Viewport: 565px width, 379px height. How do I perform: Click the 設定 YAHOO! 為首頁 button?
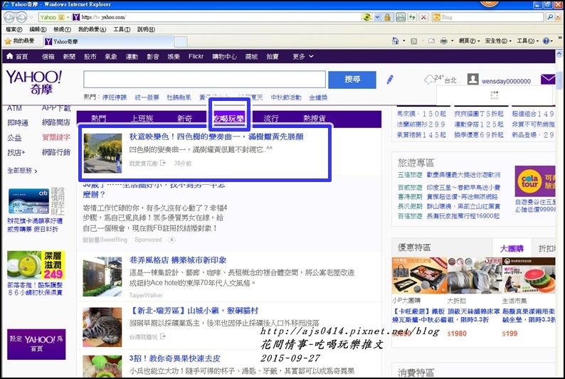pos(36,344)
